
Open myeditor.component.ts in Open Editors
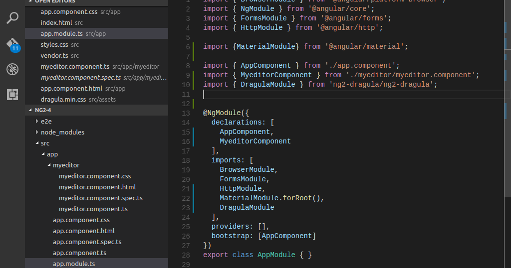click(96, 67)
